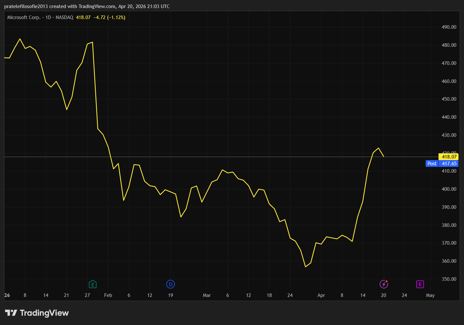Click the Feb label on time axis
This screenshot has height=325, width=464.
108,295
